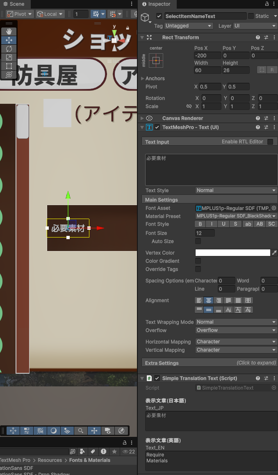The width and height of the screenshot is (278, 475).
Task: Open the Tag dropdown
Action: point(189,26)
